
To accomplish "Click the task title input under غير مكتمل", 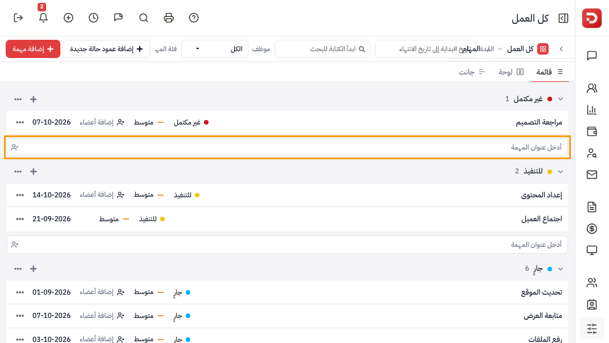I will coord(288,147).
